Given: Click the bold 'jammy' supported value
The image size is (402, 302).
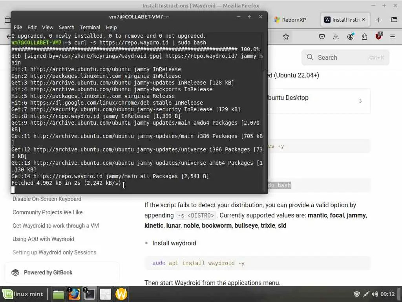Looking at the screenshot, I should click(356, 215).
